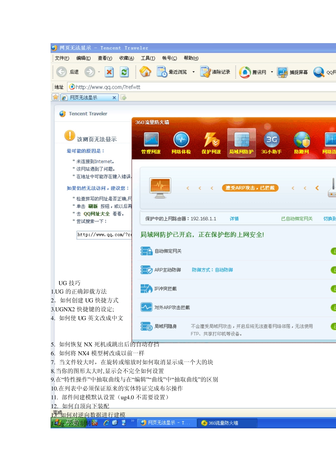Open 网页无法显示 taskbar button

pyautogui.click(x=167, y=423)
